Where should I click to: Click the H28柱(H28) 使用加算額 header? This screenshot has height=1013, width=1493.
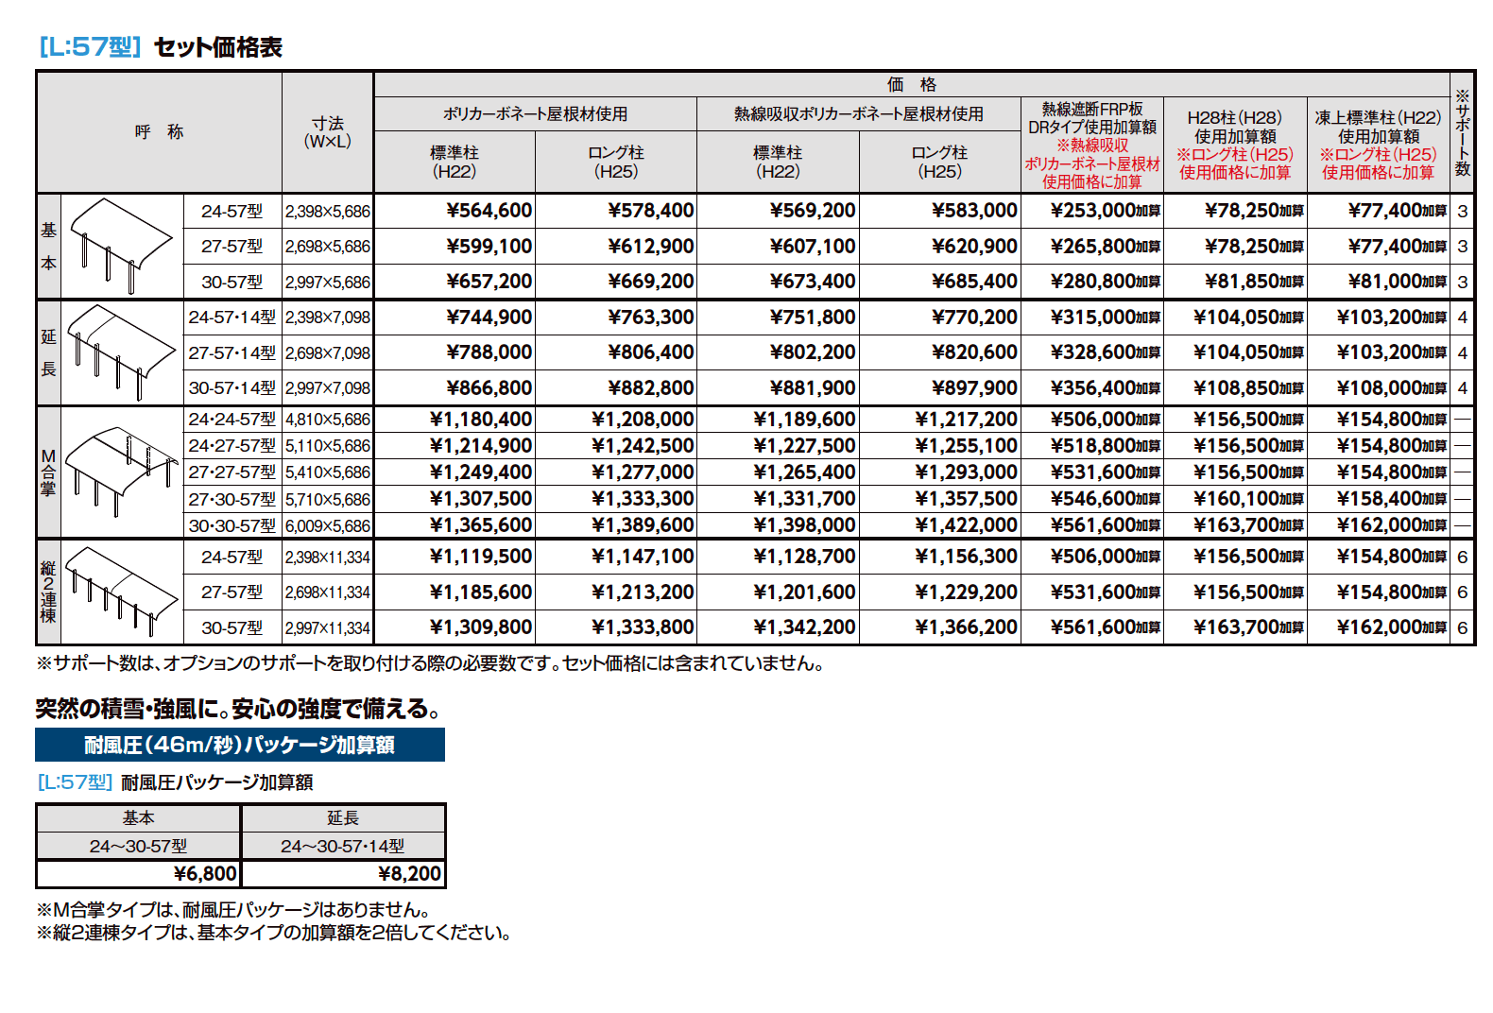click(x=1235, y=146)
